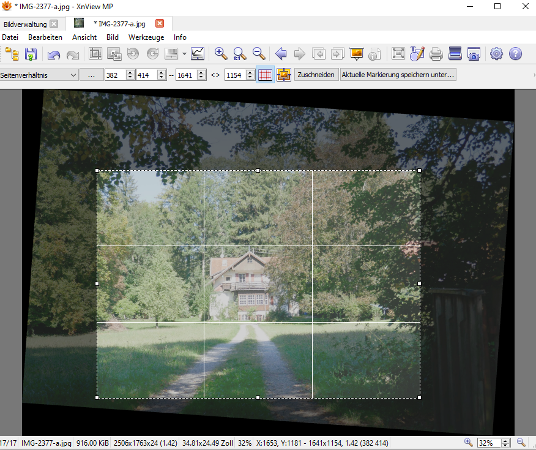536x450 pixels.
Task: Click the status bar zoom-out magnifier
Action: tap(521, 443)
